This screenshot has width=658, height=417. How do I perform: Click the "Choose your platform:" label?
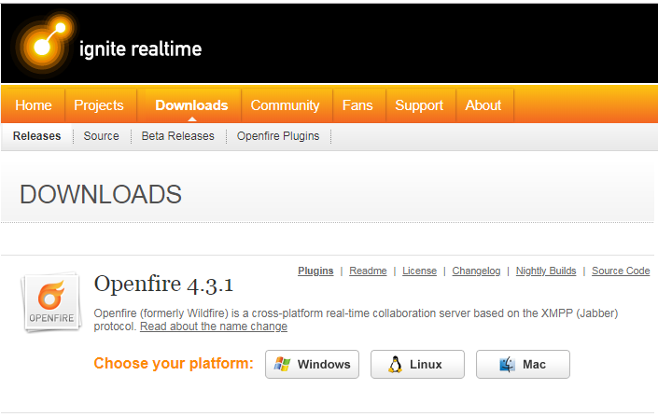(174, 363)
